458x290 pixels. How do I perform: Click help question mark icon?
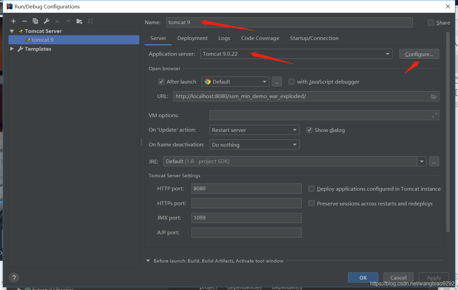point(14,278)
